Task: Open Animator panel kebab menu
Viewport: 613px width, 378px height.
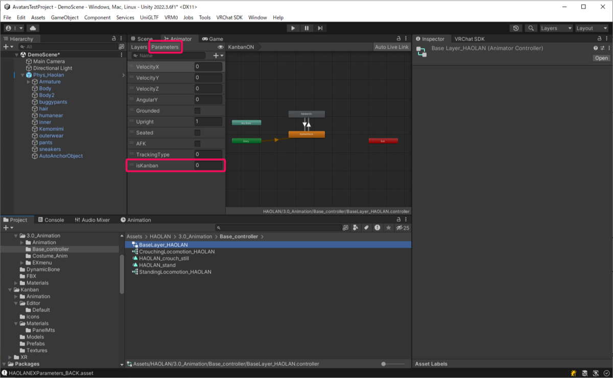Action: [407, 39]
